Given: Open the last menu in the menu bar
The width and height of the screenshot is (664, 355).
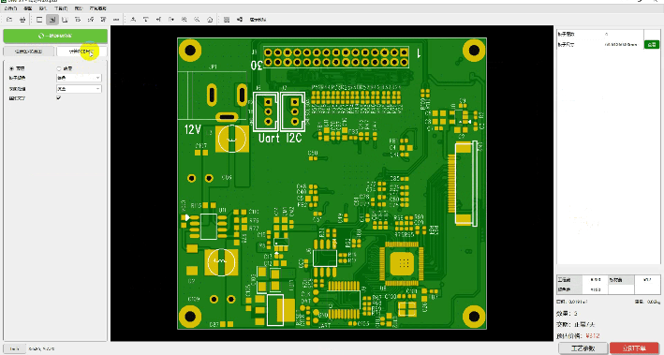Looking at the screenshot, I should 97,8.
